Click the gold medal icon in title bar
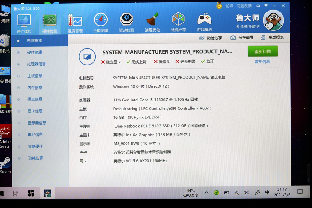 tap(219, 6)
